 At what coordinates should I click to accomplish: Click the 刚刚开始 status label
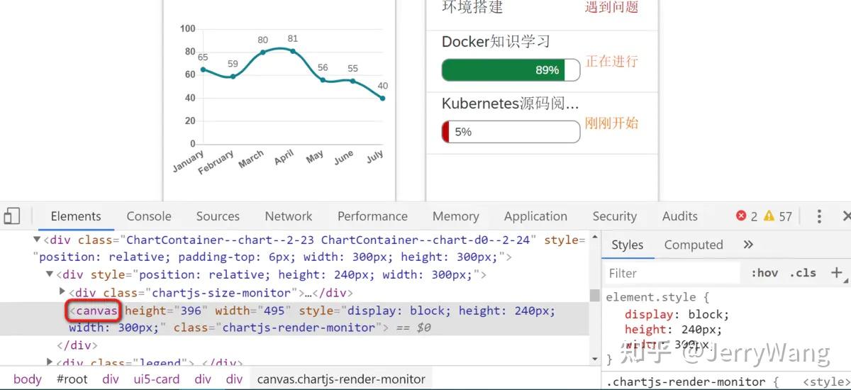tap(612, 123)
